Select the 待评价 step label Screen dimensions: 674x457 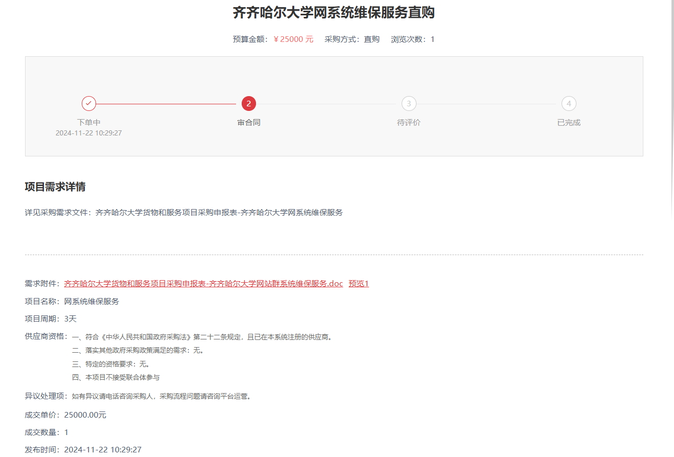pyautogui.click(x=409, y=123)
